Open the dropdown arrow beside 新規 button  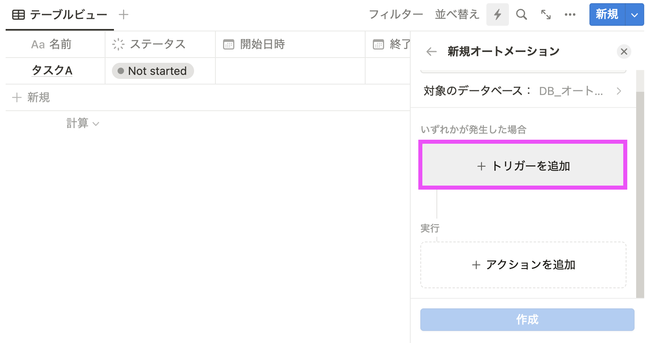635,15
